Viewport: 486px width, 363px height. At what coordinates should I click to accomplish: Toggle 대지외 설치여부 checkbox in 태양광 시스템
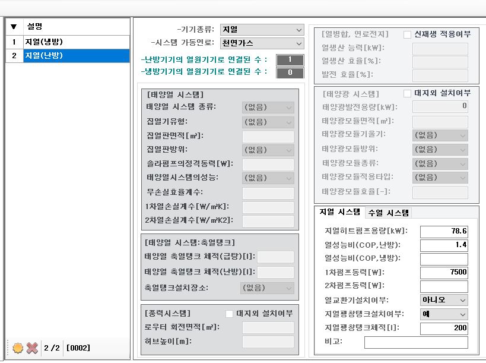click(x=407, y=93)
